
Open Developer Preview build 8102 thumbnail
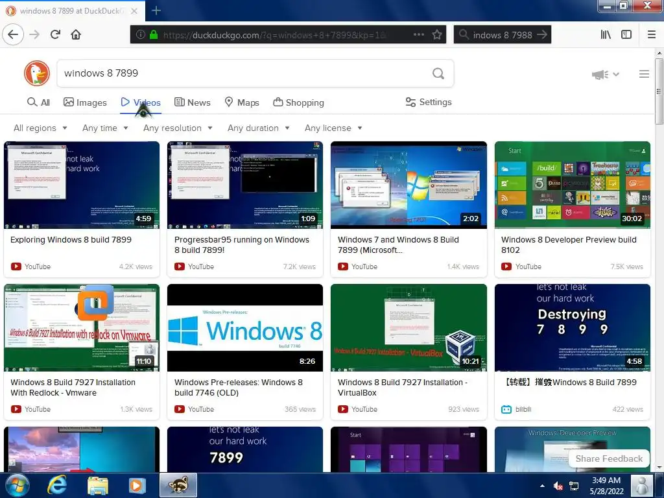click(573, 185)
